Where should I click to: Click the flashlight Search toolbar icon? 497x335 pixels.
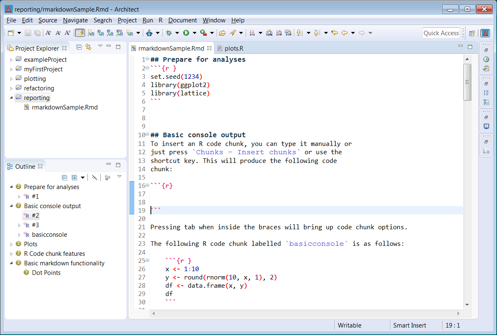tap(233, 33)
